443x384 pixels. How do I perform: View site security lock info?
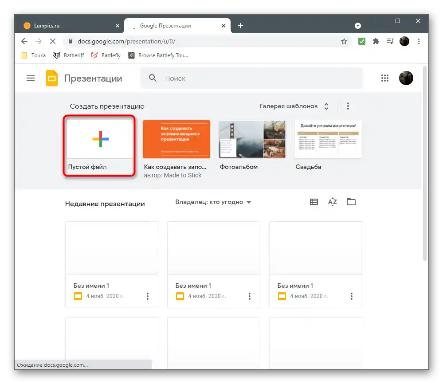point(71,41)
